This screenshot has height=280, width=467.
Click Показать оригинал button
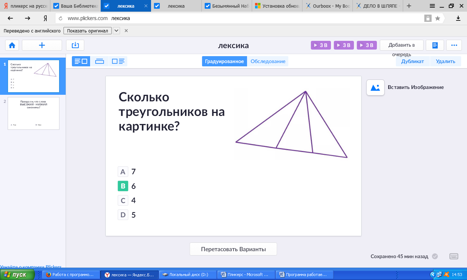(x=88, y=31)
